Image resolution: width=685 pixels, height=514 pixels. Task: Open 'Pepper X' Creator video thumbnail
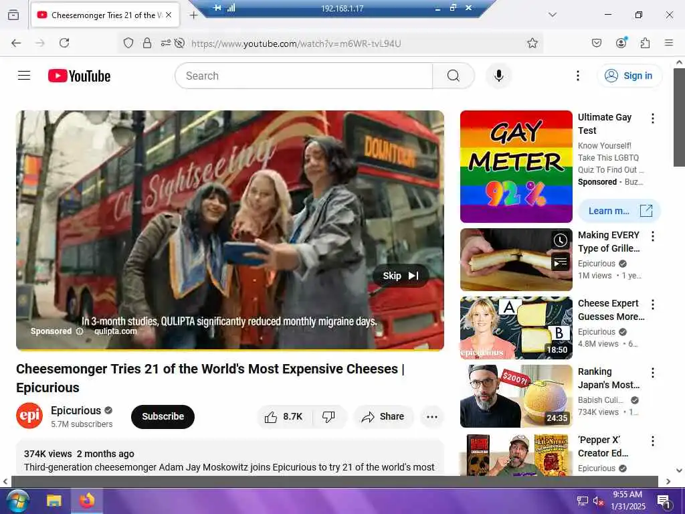click(516, 454)
